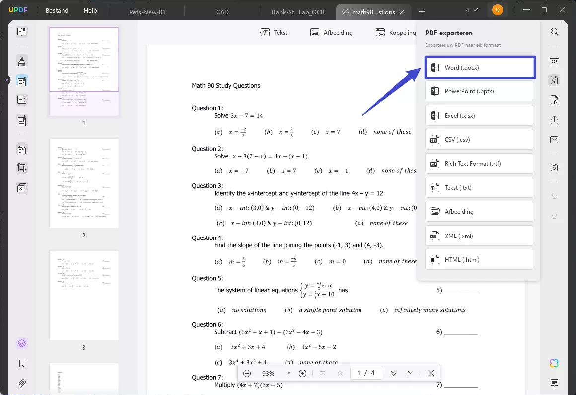
Task: Export to Excel (.xlsx)
Action: tap(479, 116)
